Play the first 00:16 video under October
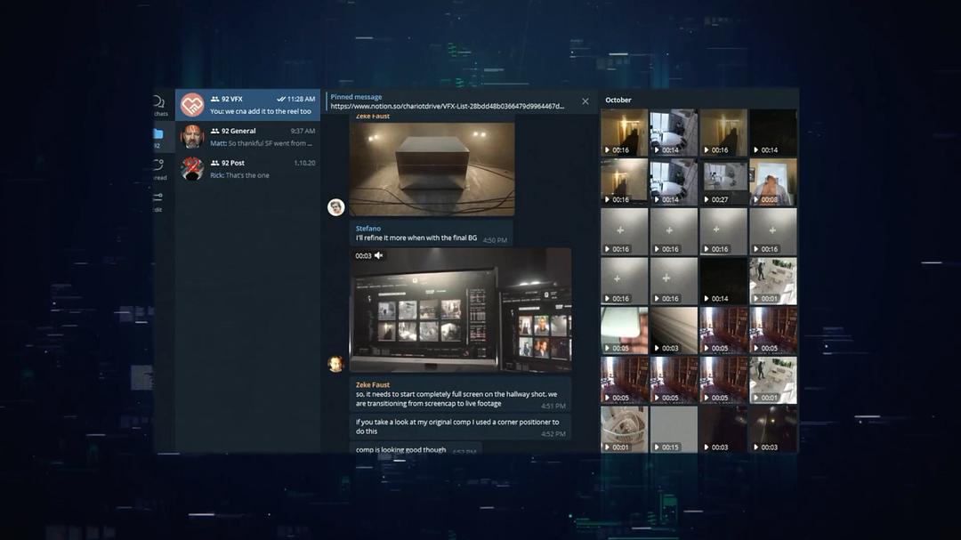Viewport: 961px width, 540px height. (x=624, y=133)
